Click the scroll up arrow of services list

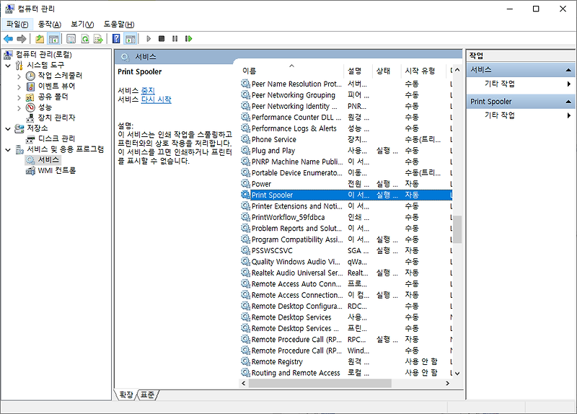click(457, 70)
